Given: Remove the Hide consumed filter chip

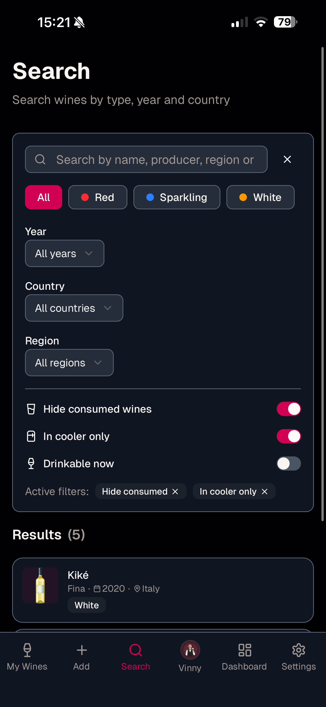Looking at the screenshot, I should pyautogui.click(x=175, y=491).
